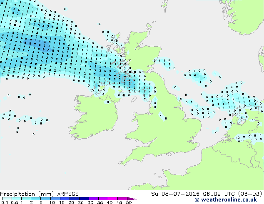Click the weatheronline.co.uk copyright link
264x204 pixels.
(x=226, y=200)
